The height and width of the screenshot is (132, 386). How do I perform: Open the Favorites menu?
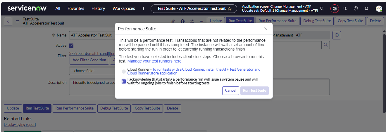point(76,8)
